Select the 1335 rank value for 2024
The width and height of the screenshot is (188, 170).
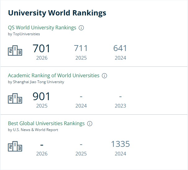click(x=120, y=144)
